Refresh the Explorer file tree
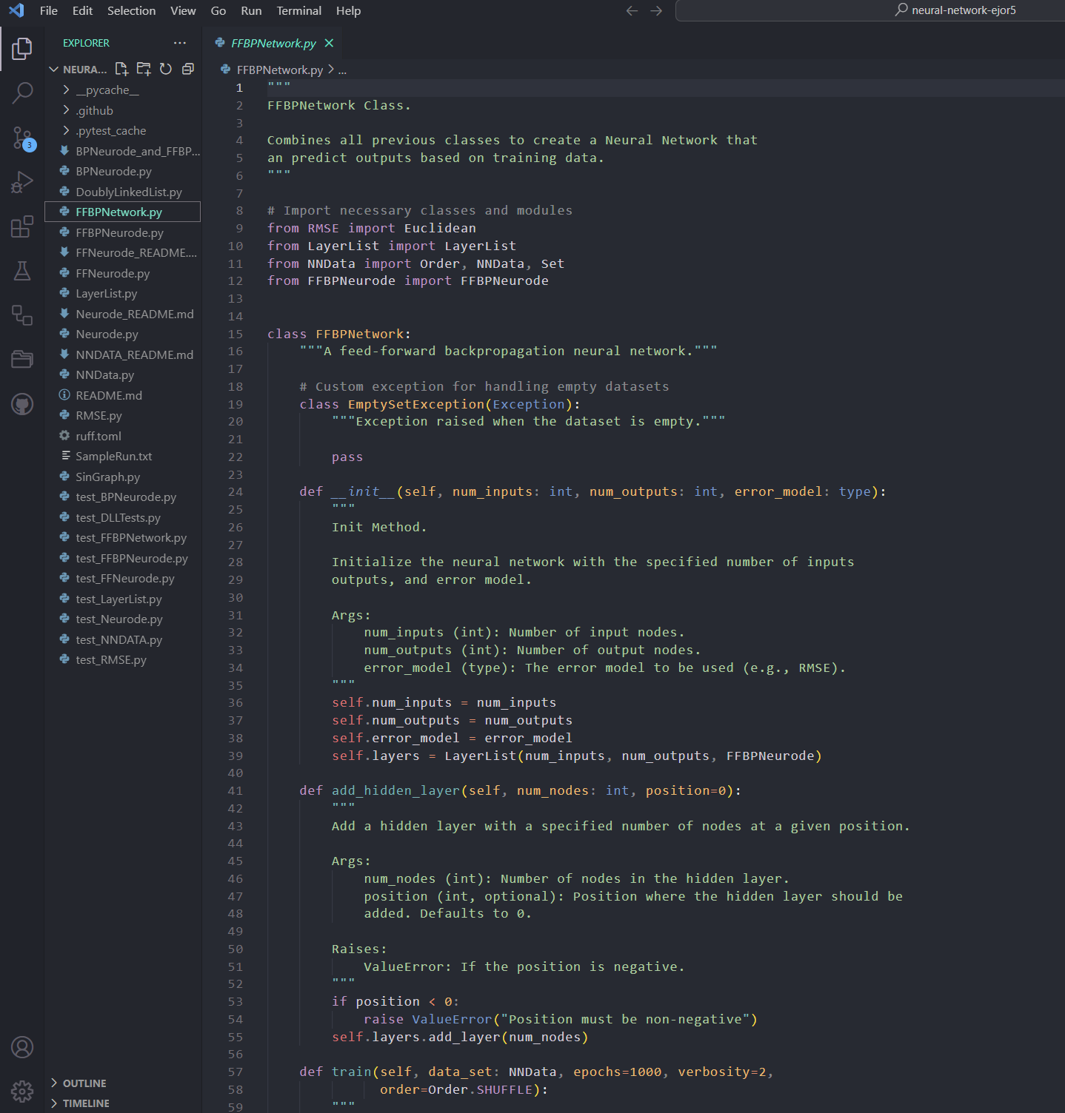Screen dimensions: 1065x1113 pyautogui.click(x=166, y=69)
